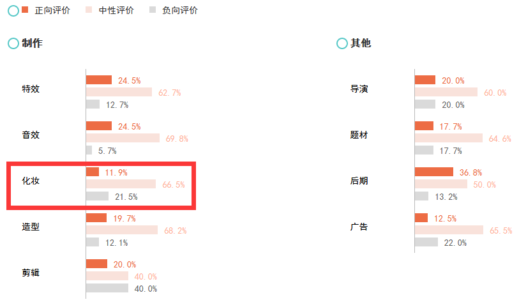
Task: Select the 导演 category label
Action: (359, 89)
